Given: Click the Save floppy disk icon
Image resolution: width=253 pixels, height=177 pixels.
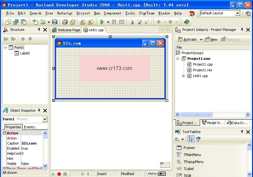Looking at the screenshot, I should pyautogui.click(x=55, y=22).
